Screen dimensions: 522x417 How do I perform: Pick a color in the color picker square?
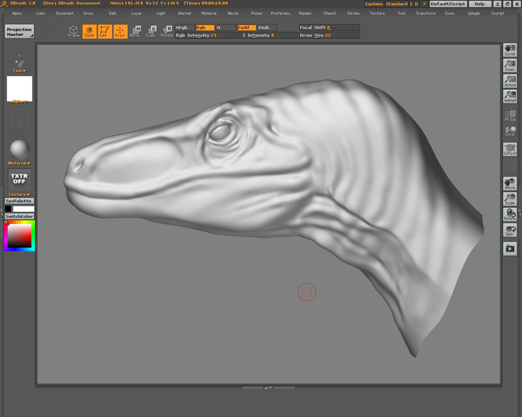tap(20, 235)
